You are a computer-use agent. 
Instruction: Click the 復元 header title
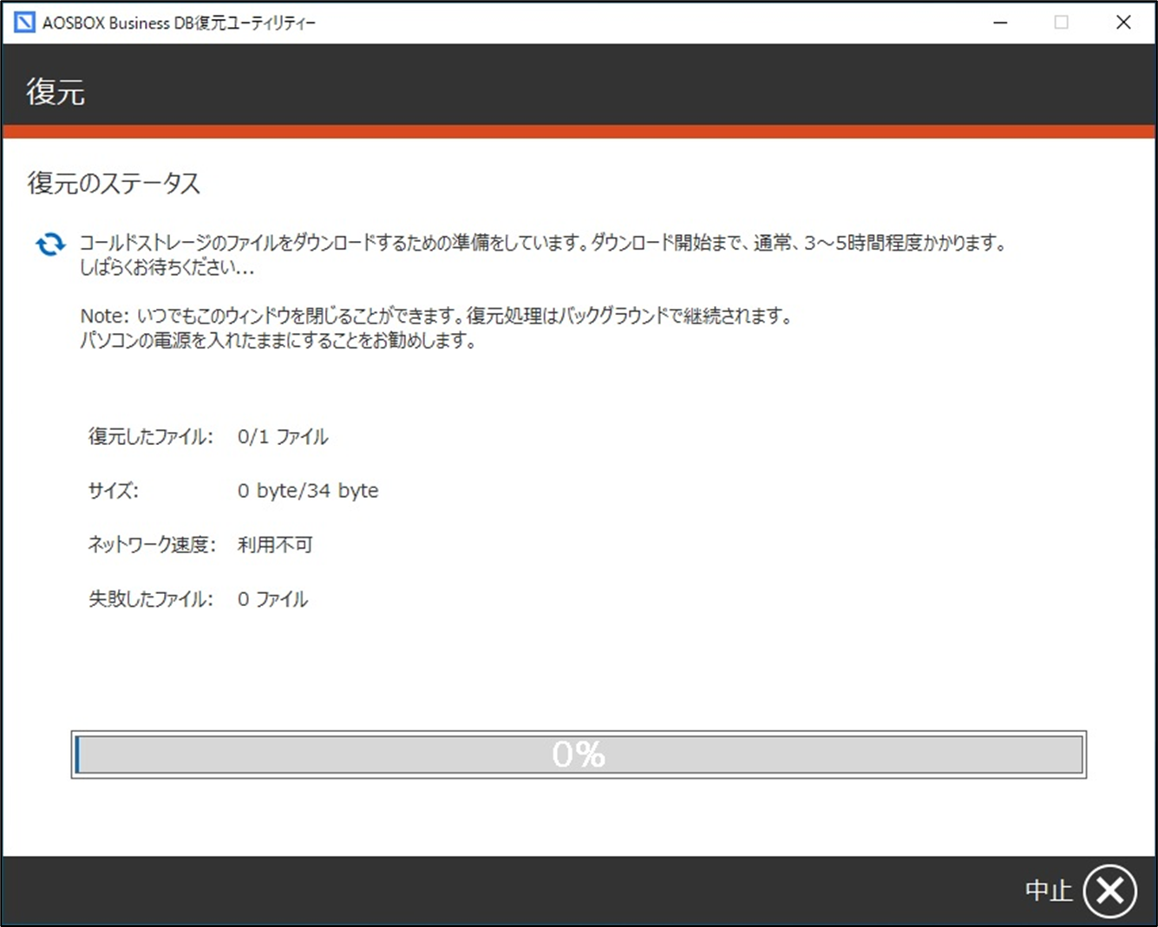[56, 92]
